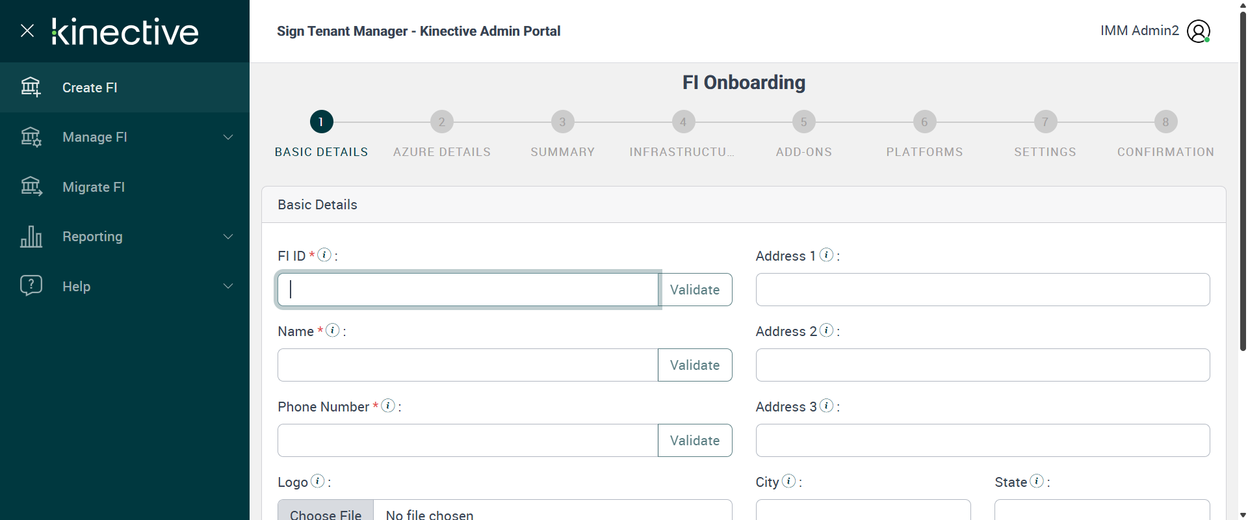Image resolution: width=1248 pixels, height=520 pixels.
Task: Click the Create FI bank icon
Action: [x=31, y=87]
